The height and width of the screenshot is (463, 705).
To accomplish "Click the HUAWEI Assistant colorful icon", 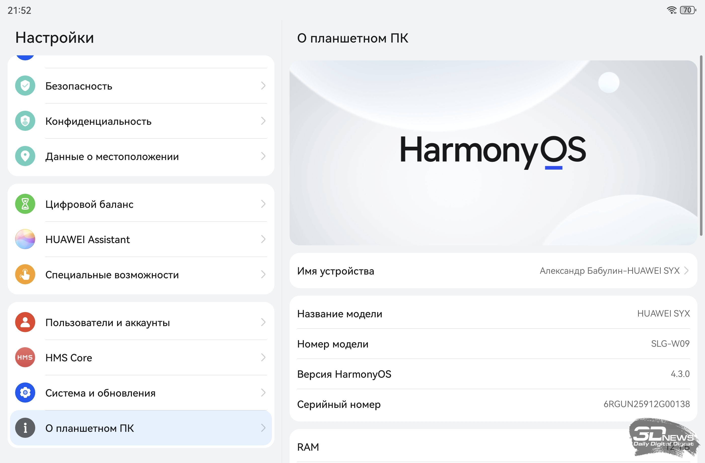I will (x=25, y=239).
